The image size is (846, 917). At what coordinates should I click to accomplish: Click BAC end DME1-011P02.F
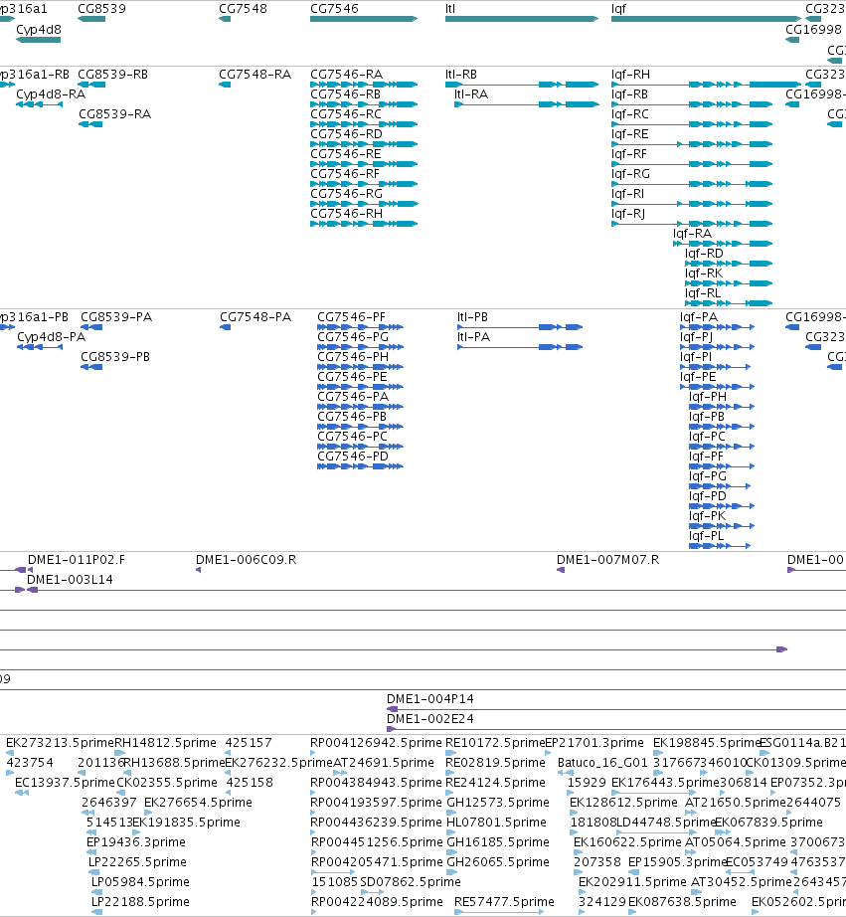[77, 560]
